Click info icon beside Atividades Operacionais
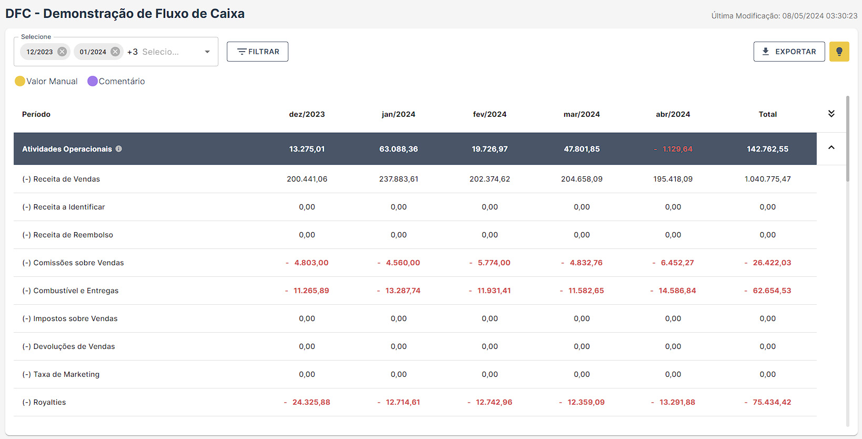 [x=119, y=149]
